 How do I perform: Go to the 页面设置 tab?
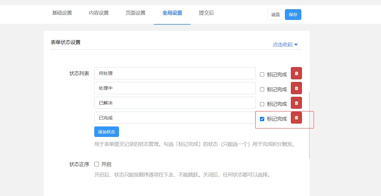135,13
